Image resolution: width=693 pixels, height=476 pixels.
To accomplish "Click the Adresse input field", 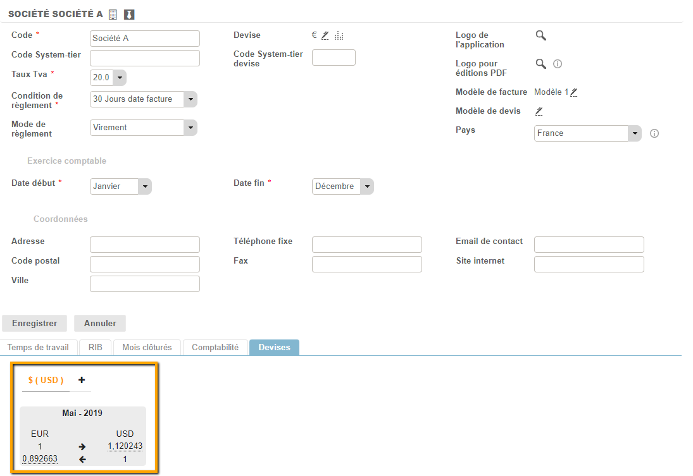I will click(145, 245).
